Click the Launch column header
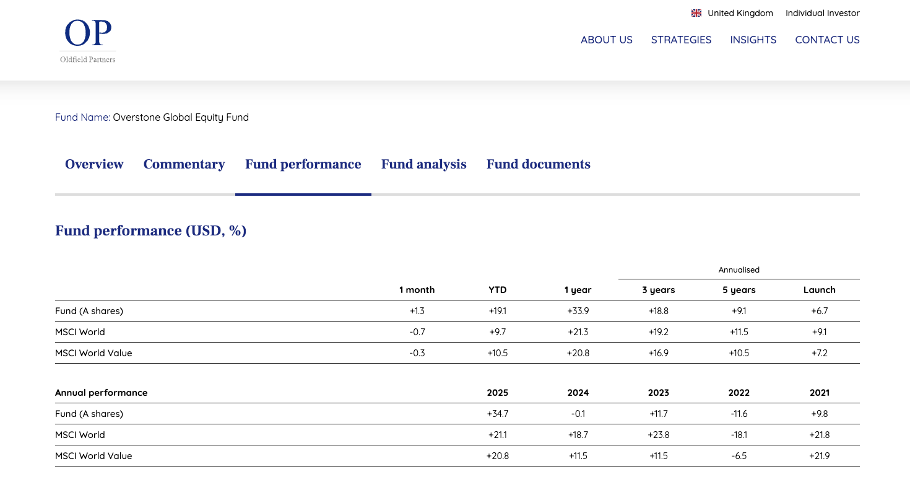910x482 pixels. (x=820, y=290)
